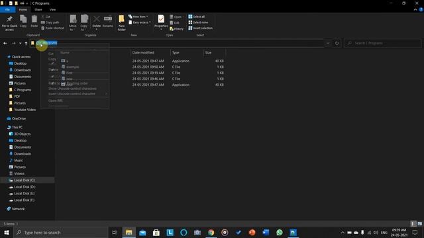Open Mail app from taskbar
Screen dimensions: 424x238
(x=142, y=232)
